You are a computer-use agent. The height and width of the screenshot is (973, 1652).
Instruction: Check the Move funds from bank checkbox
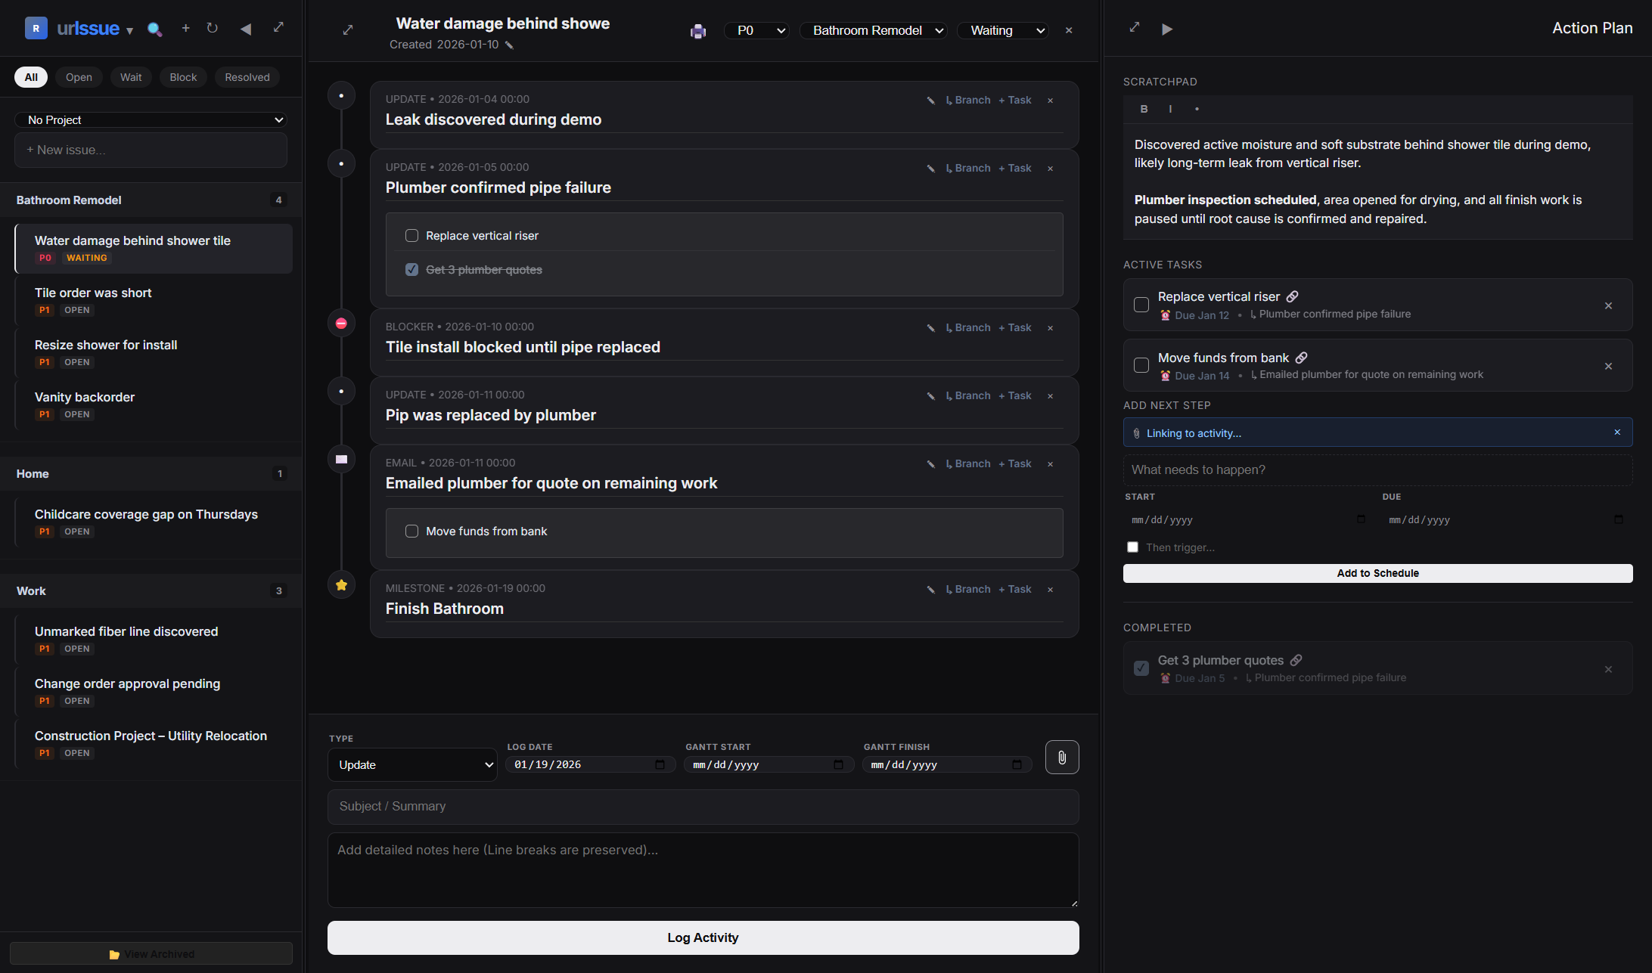[x=1141, y=365]
